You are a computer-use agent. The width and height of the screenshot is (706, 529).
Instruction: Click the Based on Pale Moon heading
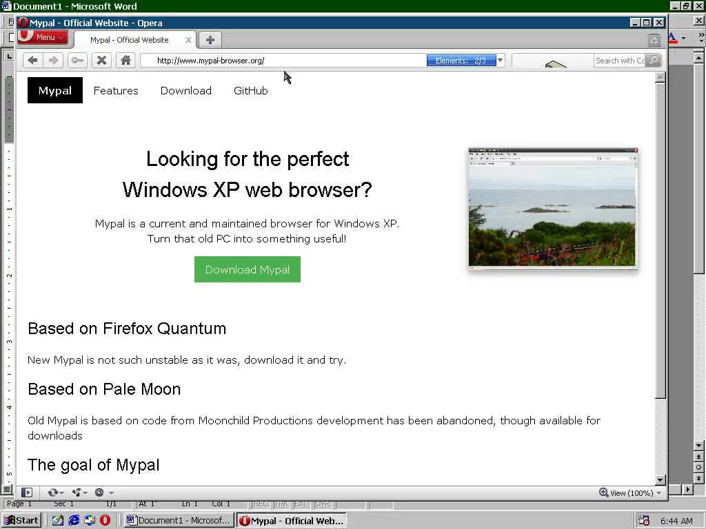click(104, 389)
